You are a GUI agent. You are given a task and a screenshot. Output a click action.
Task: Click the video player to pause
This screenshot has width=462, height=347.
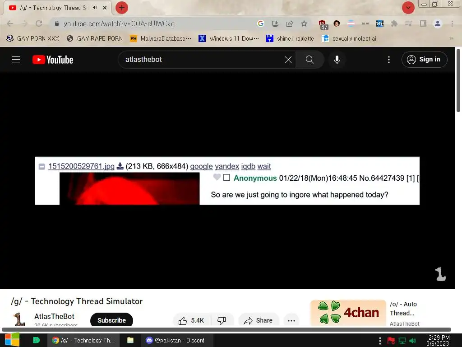tap(227, 181)
